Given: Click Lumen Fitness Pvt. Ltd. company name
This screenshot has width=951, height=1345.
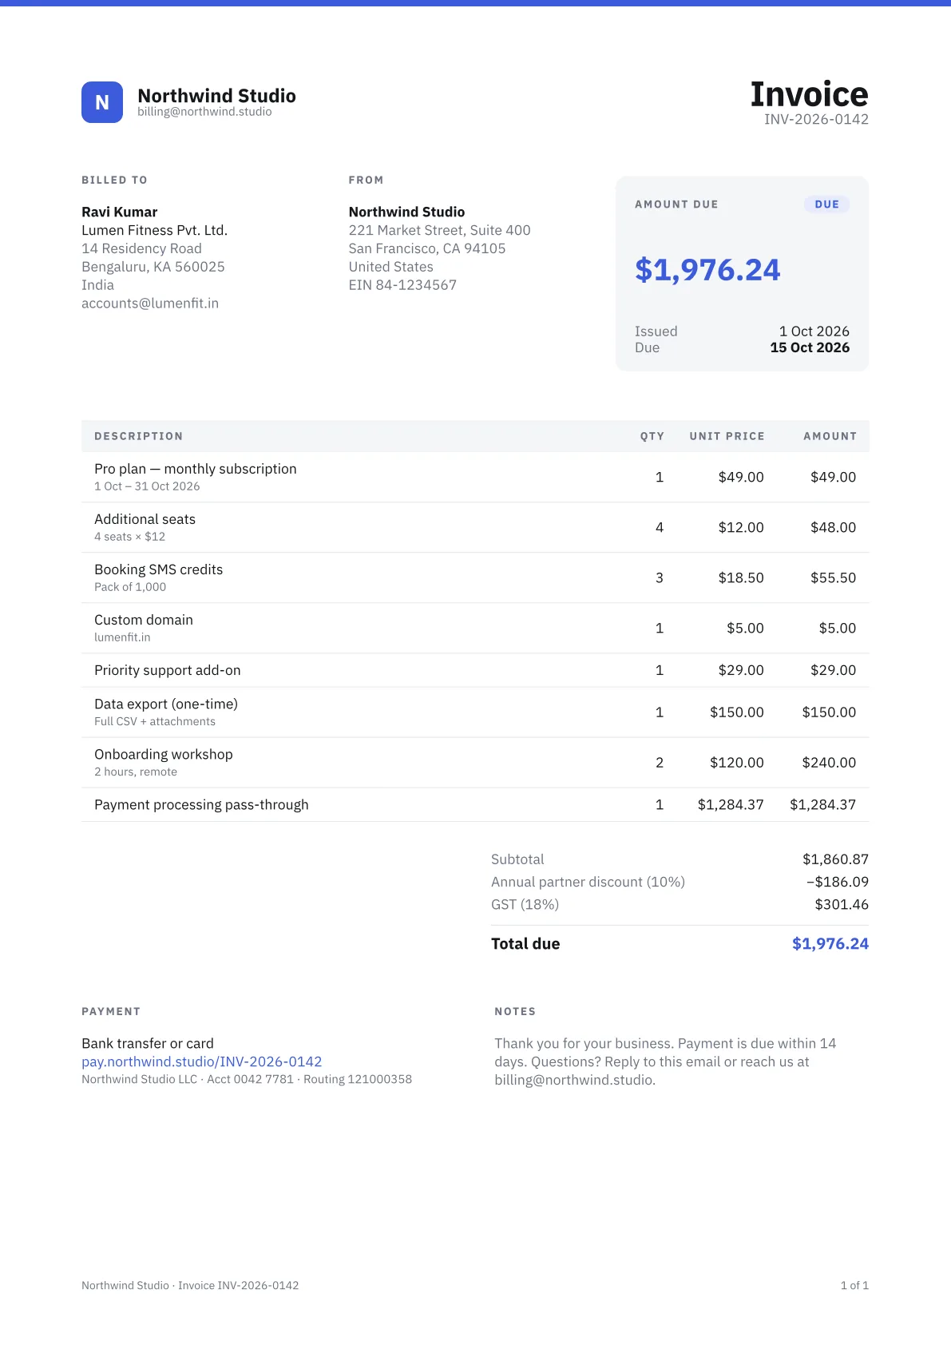Looking at the screenshot, I should point(155,230).
